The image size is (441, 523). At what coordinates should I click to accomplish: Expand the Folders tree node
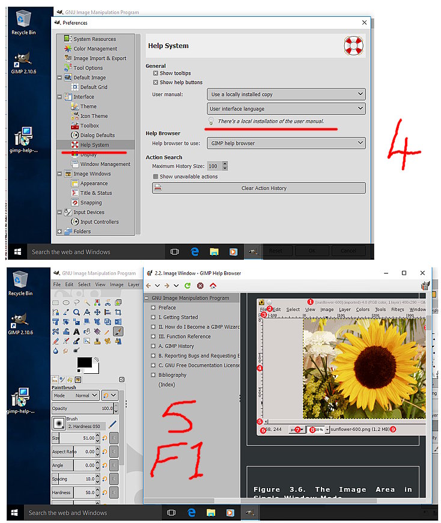59,231
